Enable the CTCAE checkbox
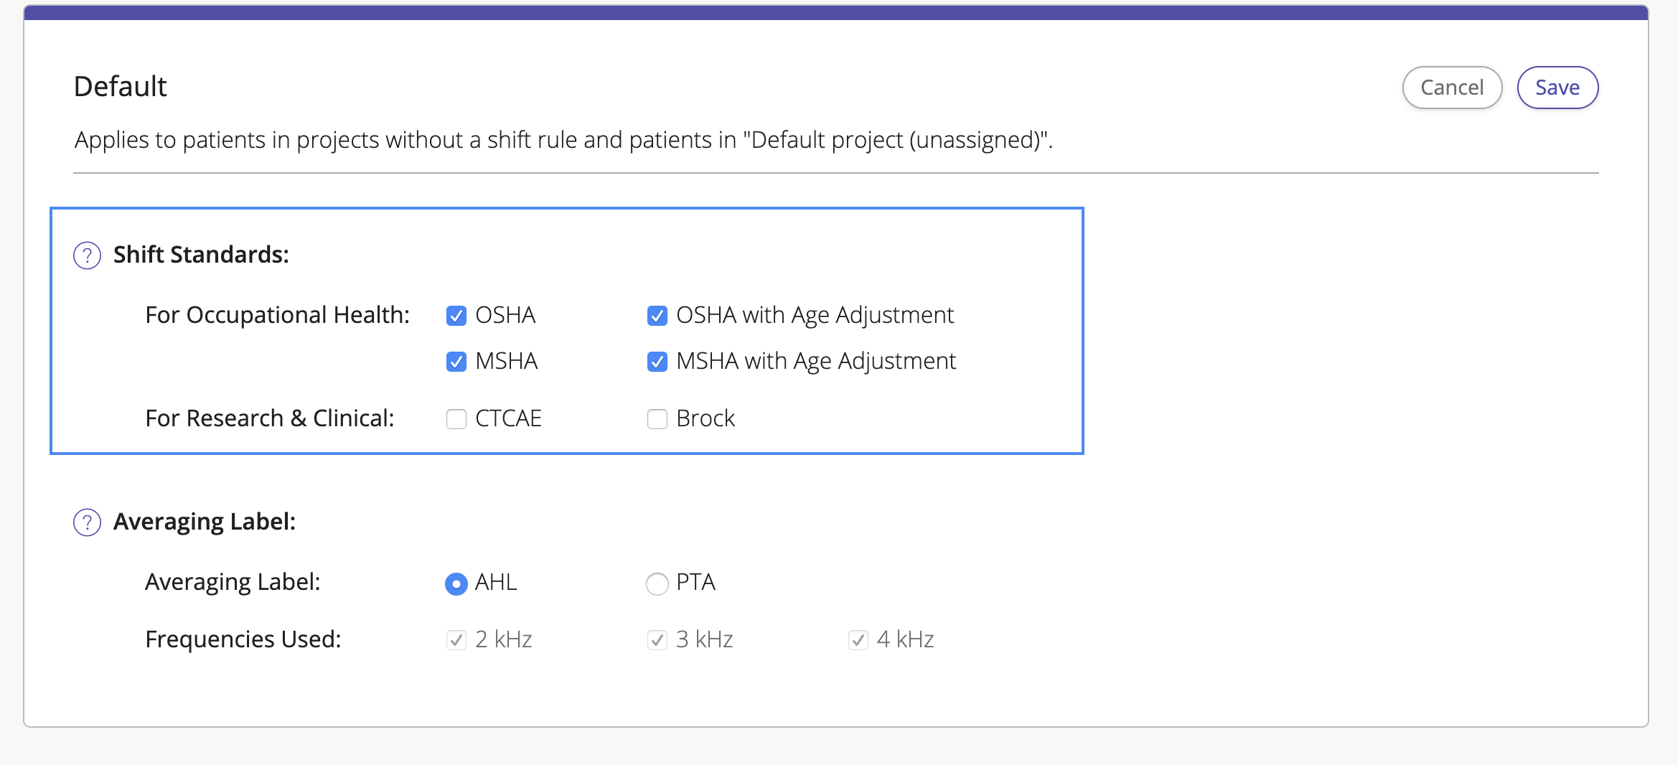The height and width of the screenshot is (765, 1678). tap(456, 419)
